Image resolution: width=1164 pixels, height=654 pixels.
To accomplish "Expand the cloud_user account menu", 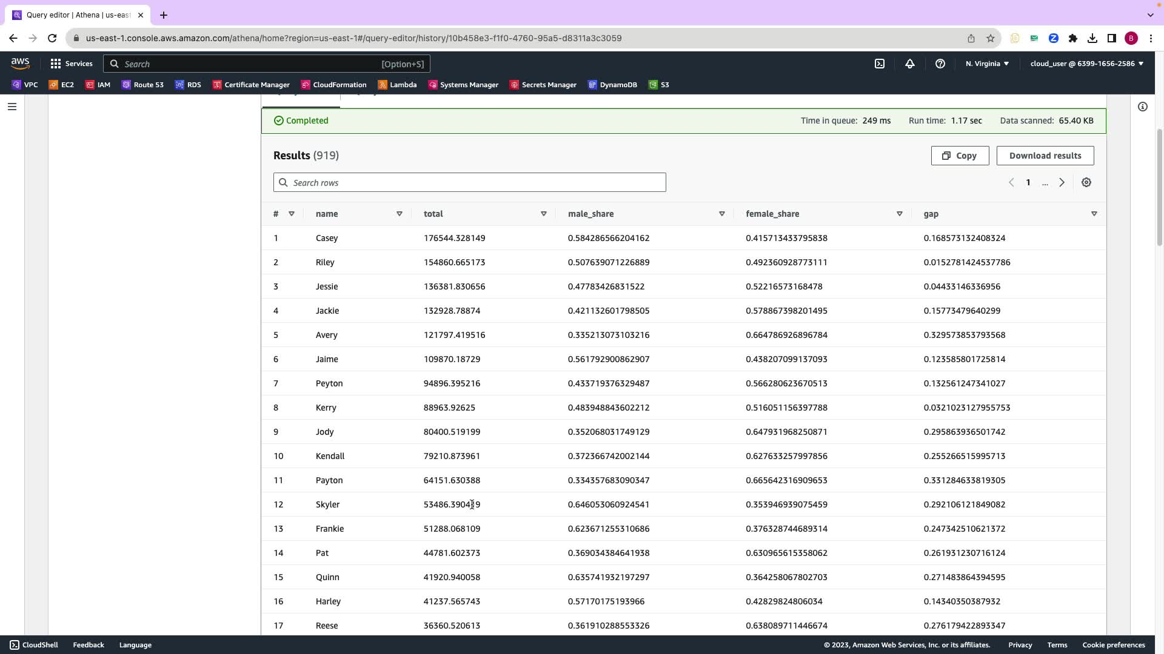I will [1086, 64].
